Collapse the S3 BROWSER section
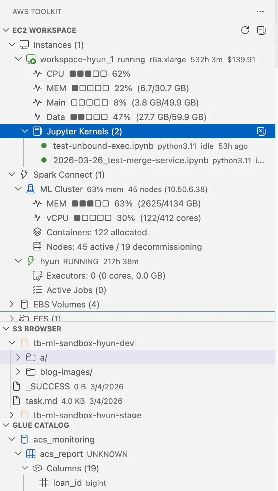 (6, 329)
